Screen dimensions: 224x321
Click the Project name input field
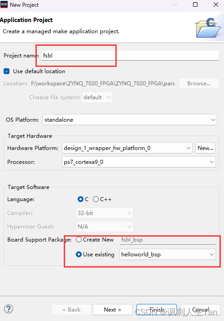coord(130,56)
